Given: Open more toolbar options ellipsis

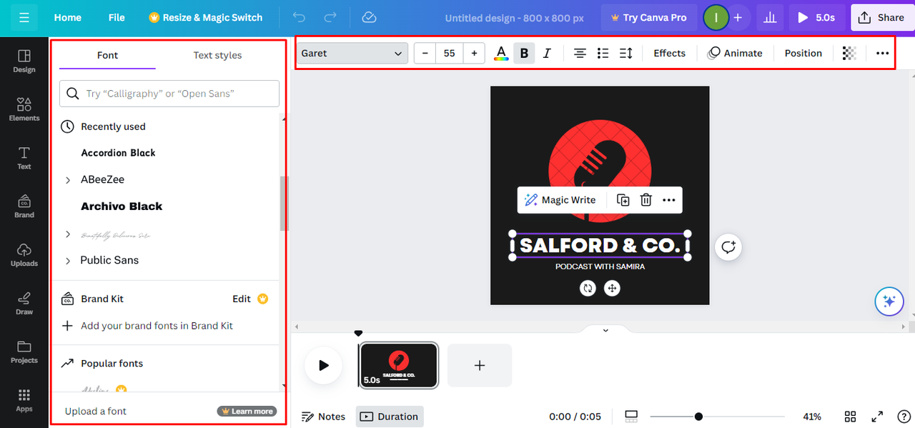Looking at the screenshot, I should click(882, 53).
